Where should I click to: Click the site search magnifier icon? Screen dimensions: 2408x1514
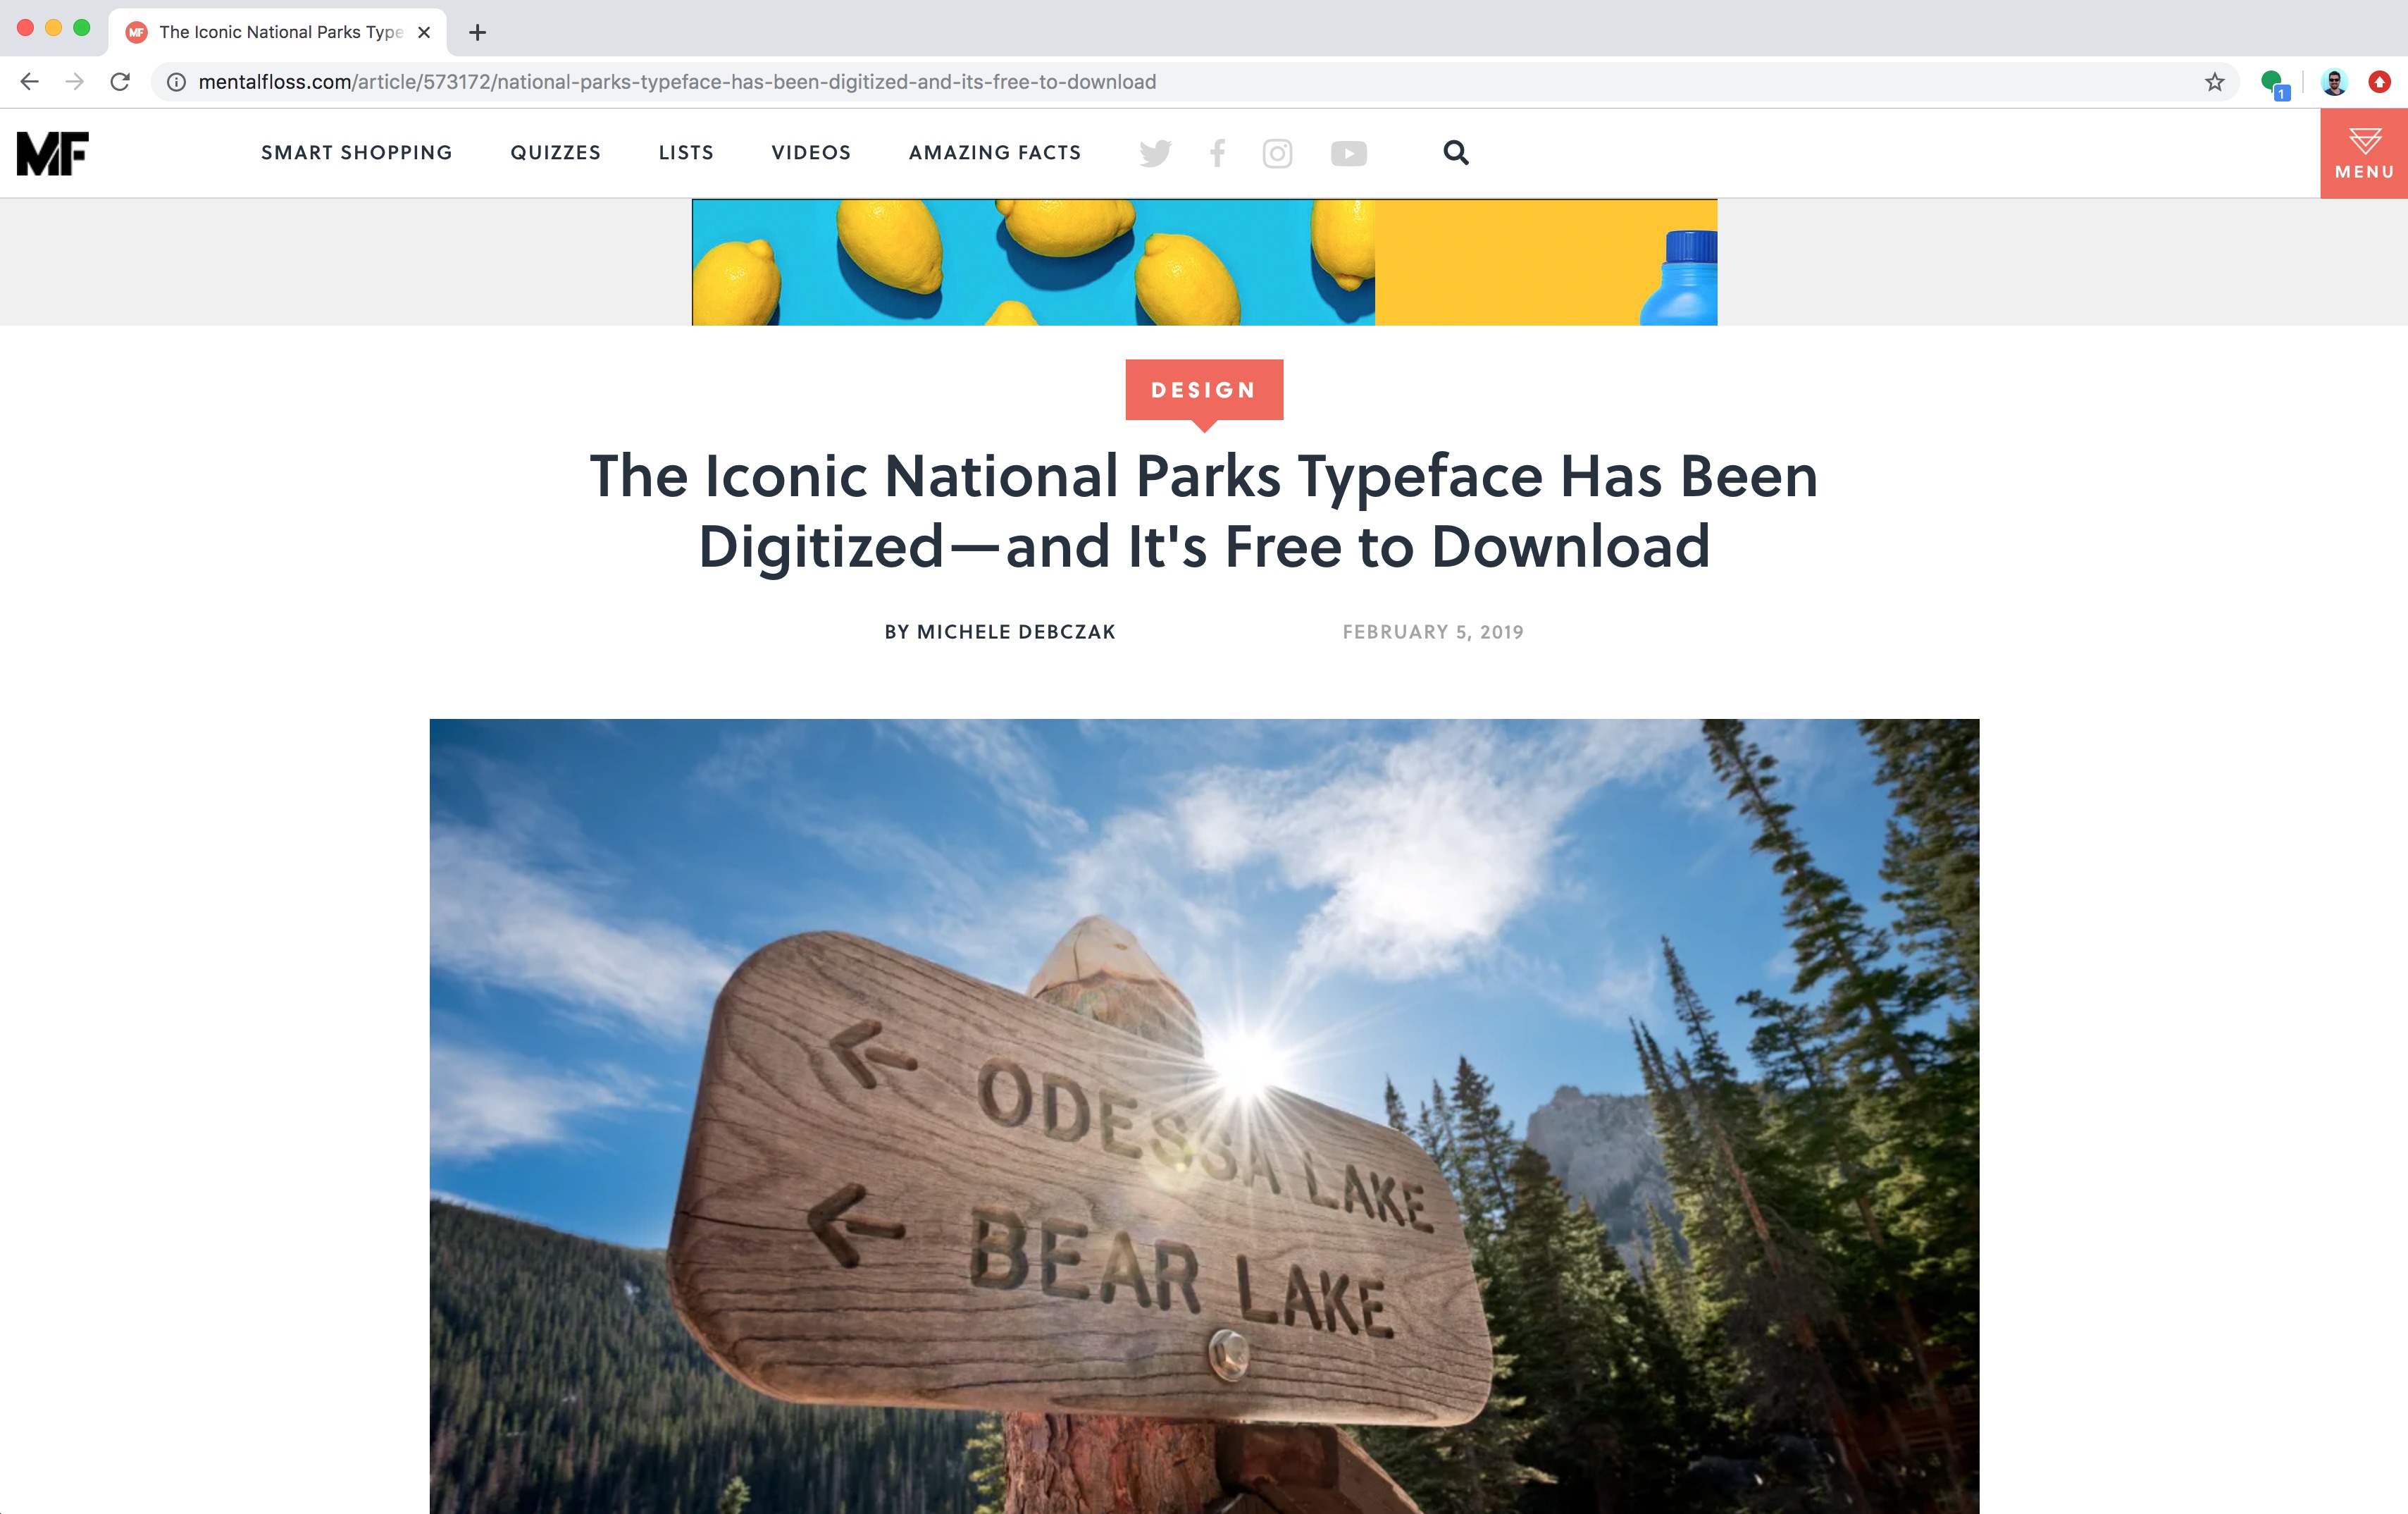[x=1456, y=152]
